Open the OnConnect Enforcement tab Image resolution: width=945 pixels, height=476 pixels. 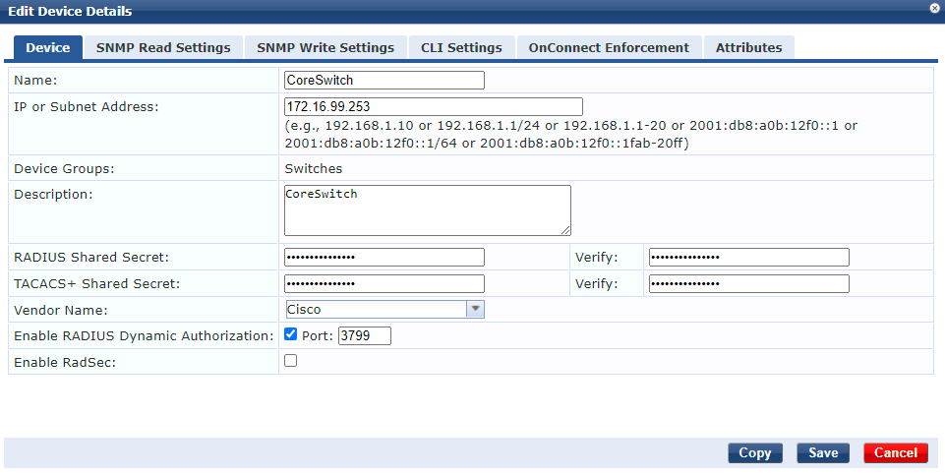[x=609, y=47]
